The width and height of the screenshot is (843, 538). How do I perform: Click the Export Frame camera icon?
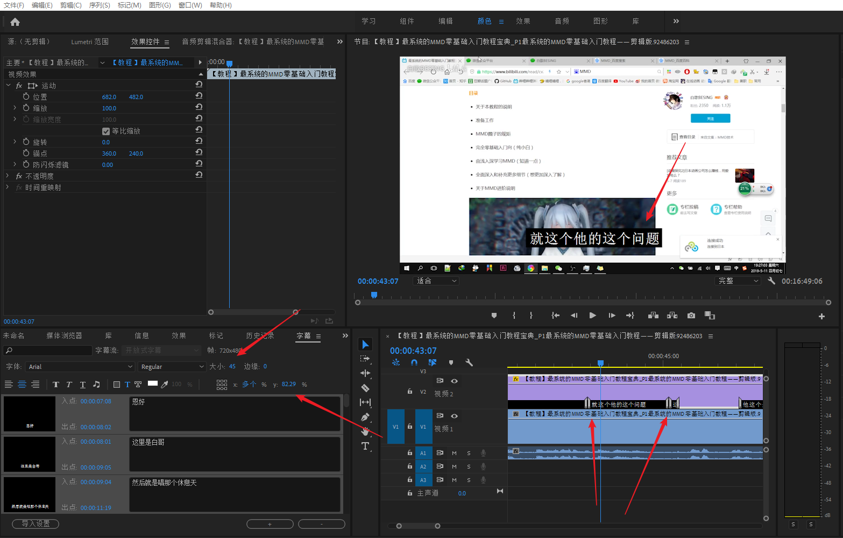(x=691, y=316)
